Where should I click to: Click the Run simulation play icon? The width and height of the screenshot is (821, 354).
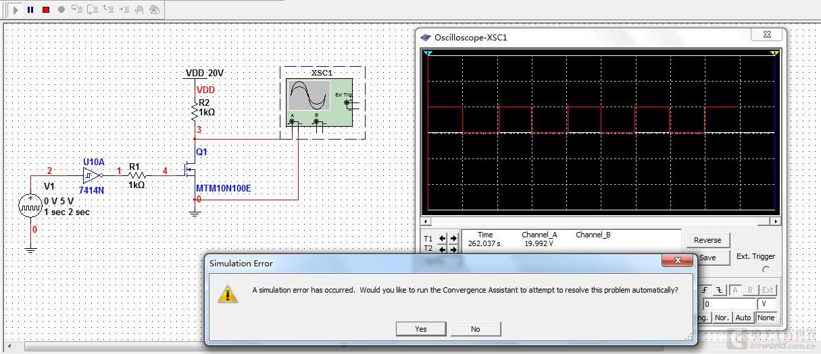[x=16, y=10]
